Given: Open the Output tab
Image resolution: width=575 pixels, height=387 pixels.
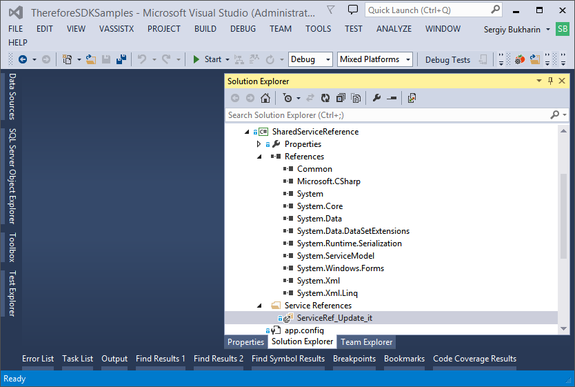Looking at the screenshot, I should [x=114, y=359].
